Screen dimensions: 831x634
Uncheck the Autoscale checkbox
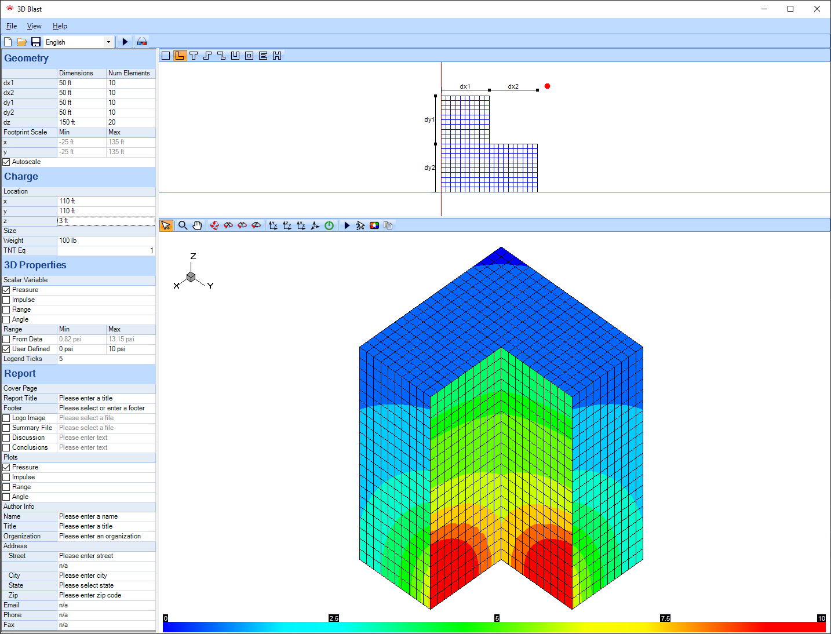tap(6, 162)
